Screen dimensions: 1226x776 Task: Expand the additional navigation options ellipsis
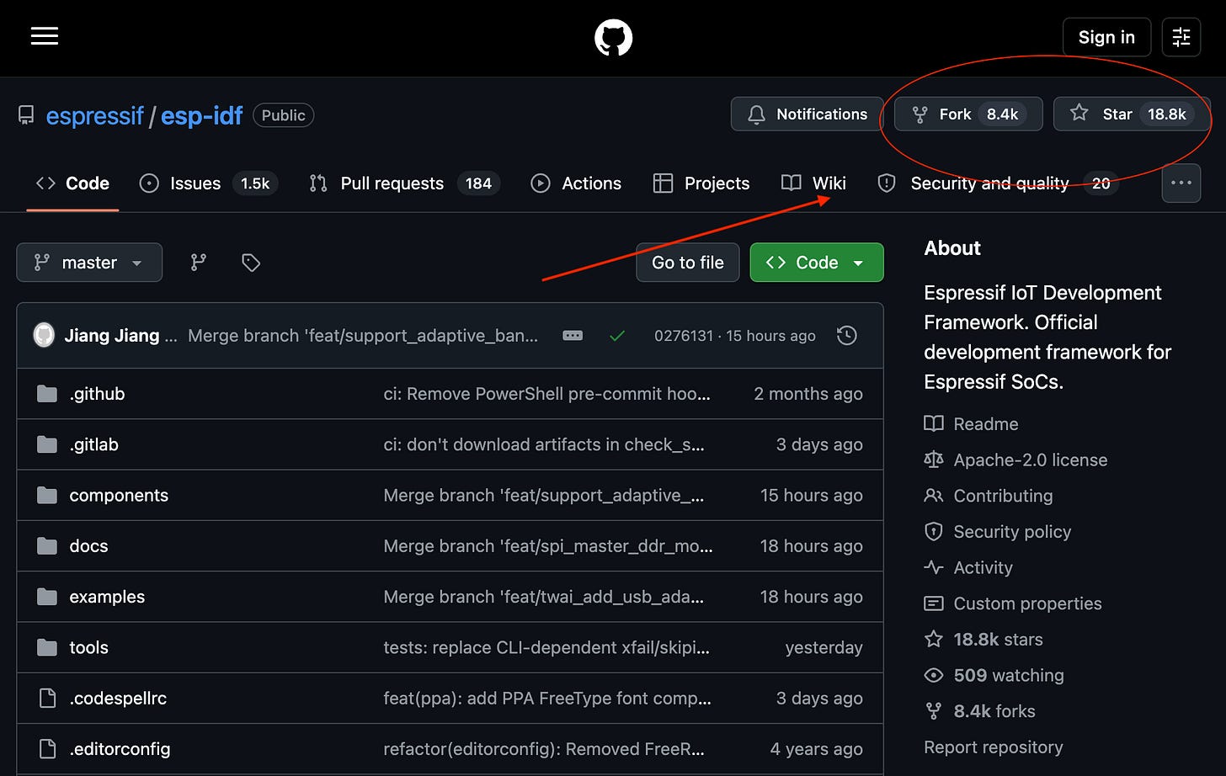click(x=1181, y=183)
